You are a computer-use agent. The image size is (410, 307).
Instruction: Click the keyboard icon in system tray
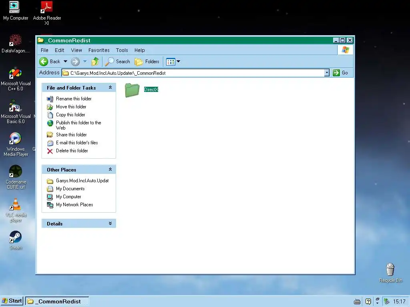(x=357, y=302)
